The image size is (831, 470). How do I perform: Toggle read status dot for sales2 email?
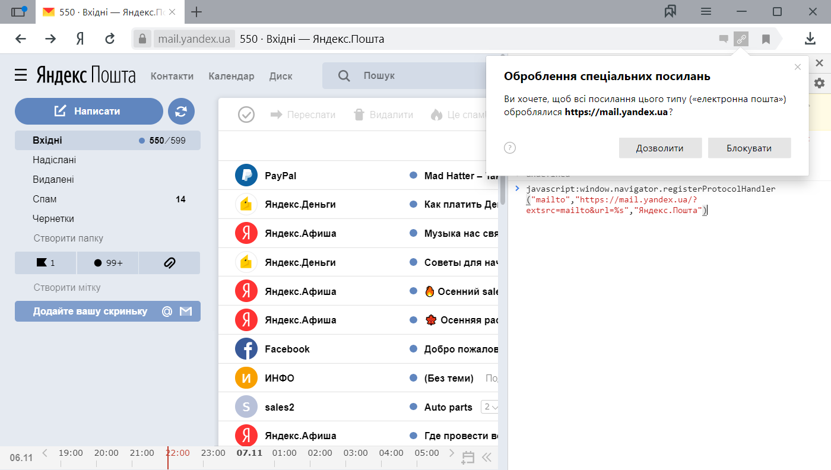tap(413, 407)
